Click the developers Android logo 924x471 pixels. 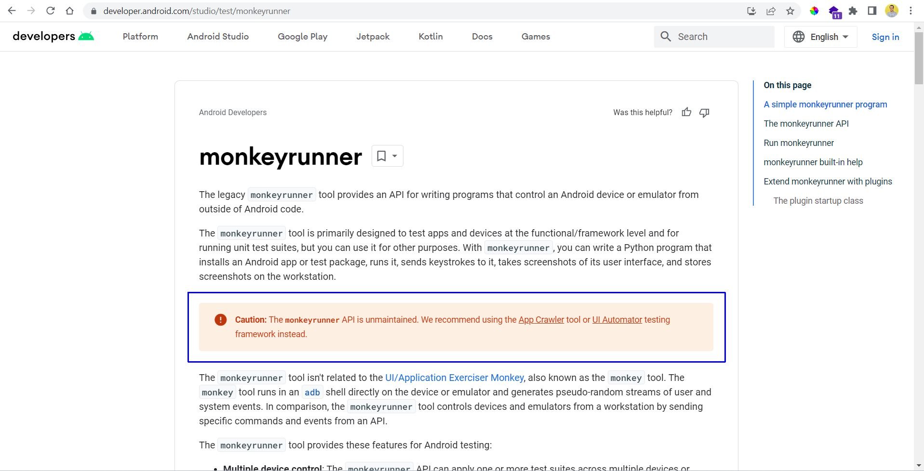[53, 36]
